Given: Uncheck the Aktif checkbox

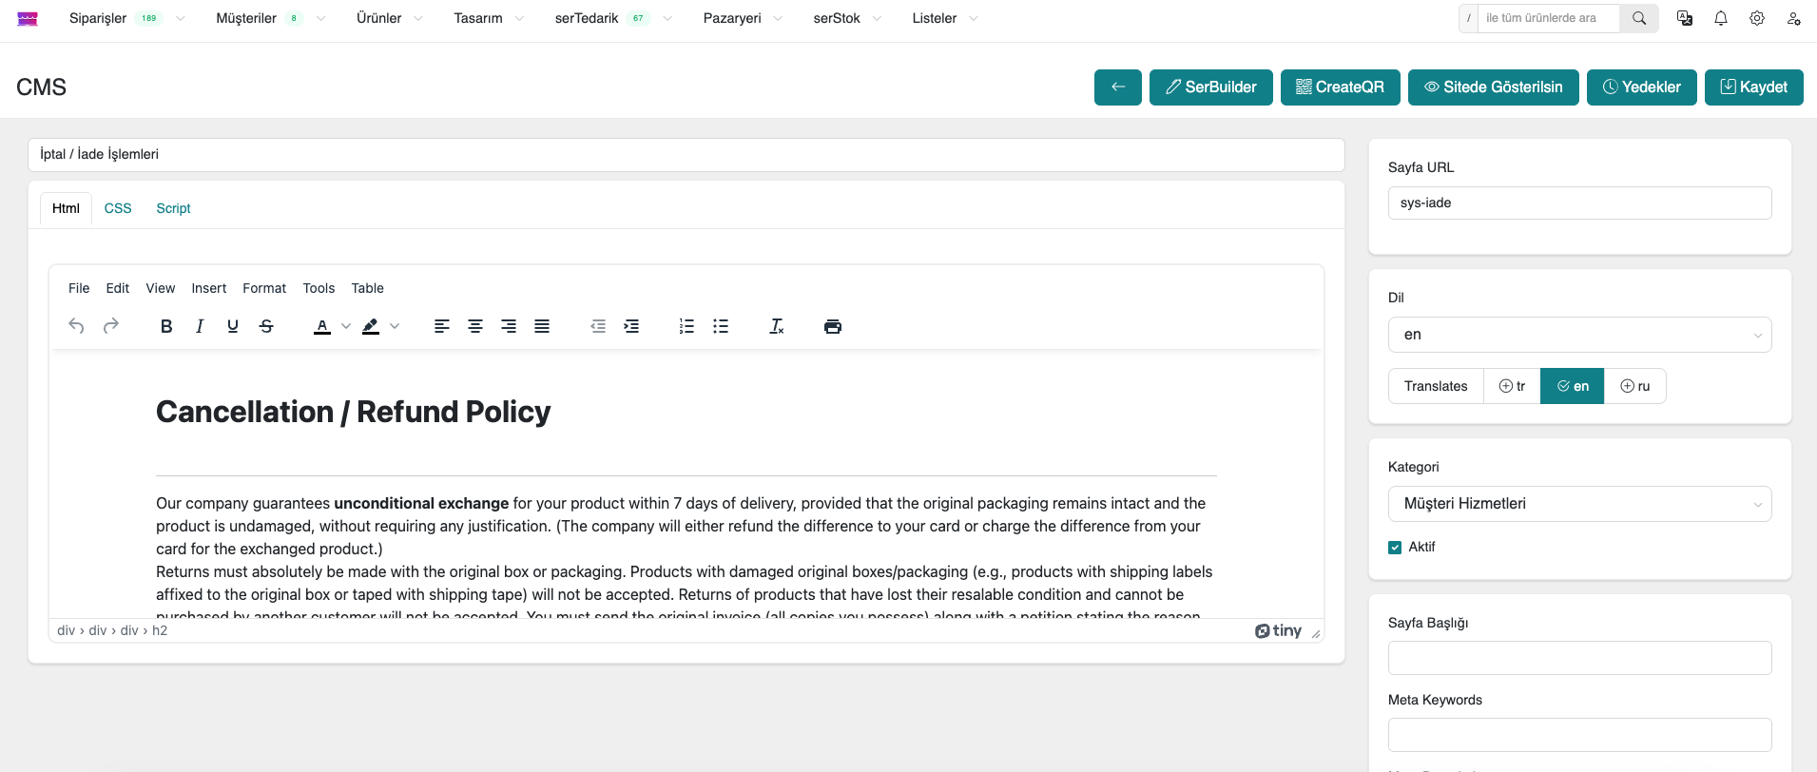Looking at the screenshot, I should [x=1395, y=548].
